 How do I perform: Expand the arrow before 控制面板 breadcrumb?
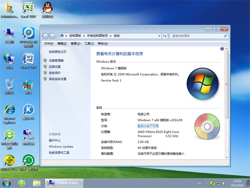[x=66, y=36]
